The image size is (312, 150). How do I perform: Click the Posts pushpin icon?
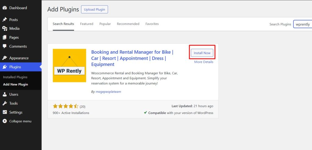tap(5, 20)
